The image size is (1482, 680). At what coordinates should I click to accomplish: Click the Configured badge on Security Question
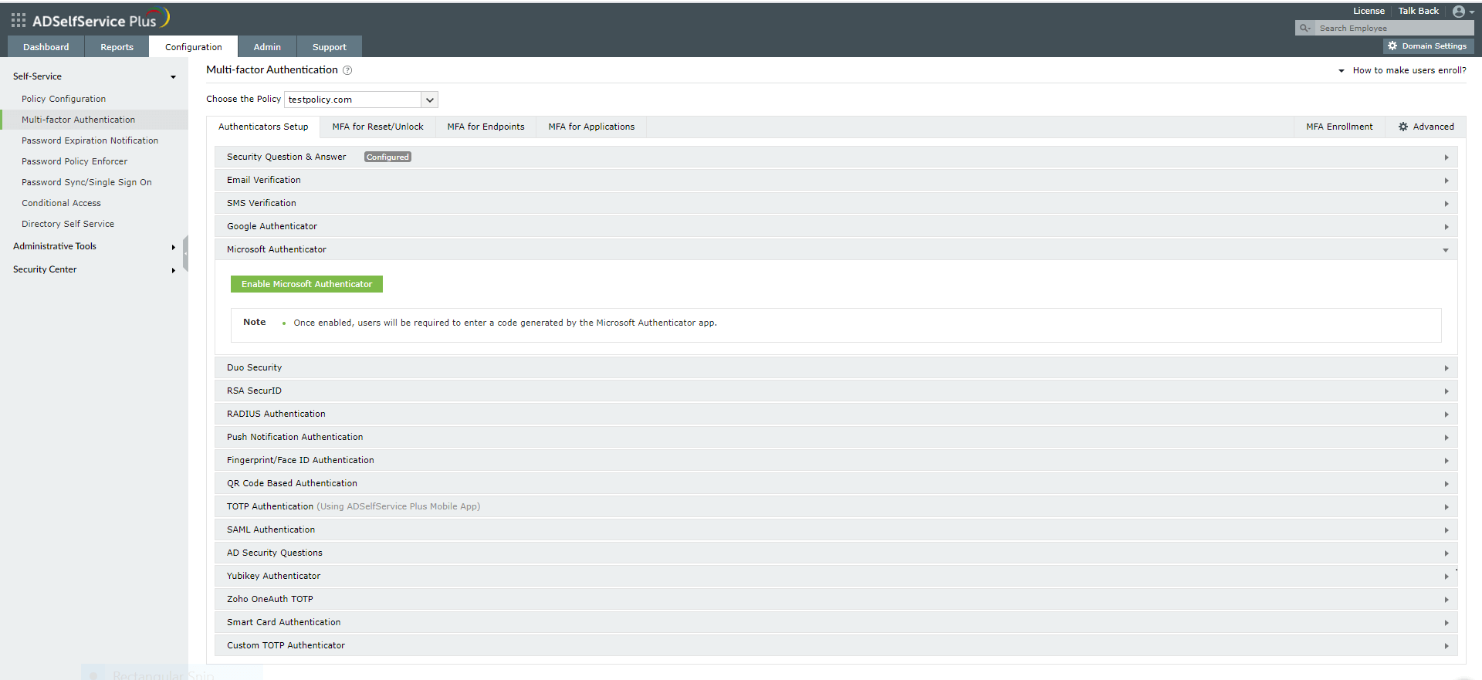click(387, 157)
